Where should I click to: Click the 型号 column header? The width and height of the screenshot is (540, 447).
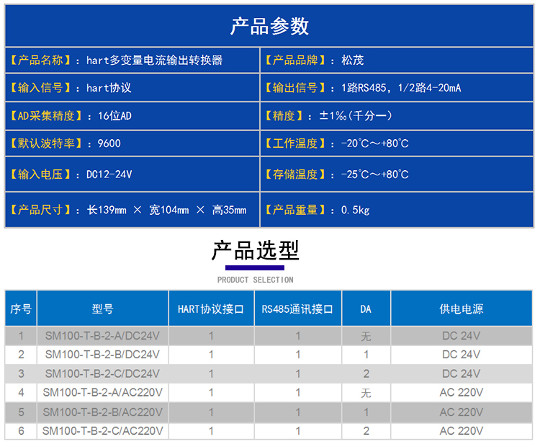(x=102, y=309)
